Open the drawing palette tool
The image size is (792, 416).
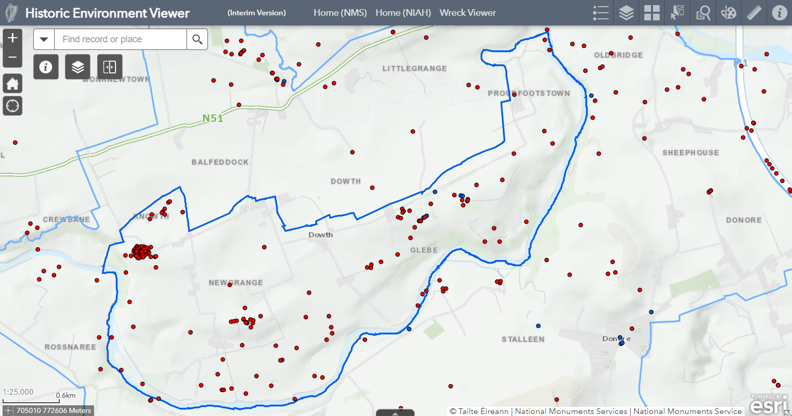point(728,12)
